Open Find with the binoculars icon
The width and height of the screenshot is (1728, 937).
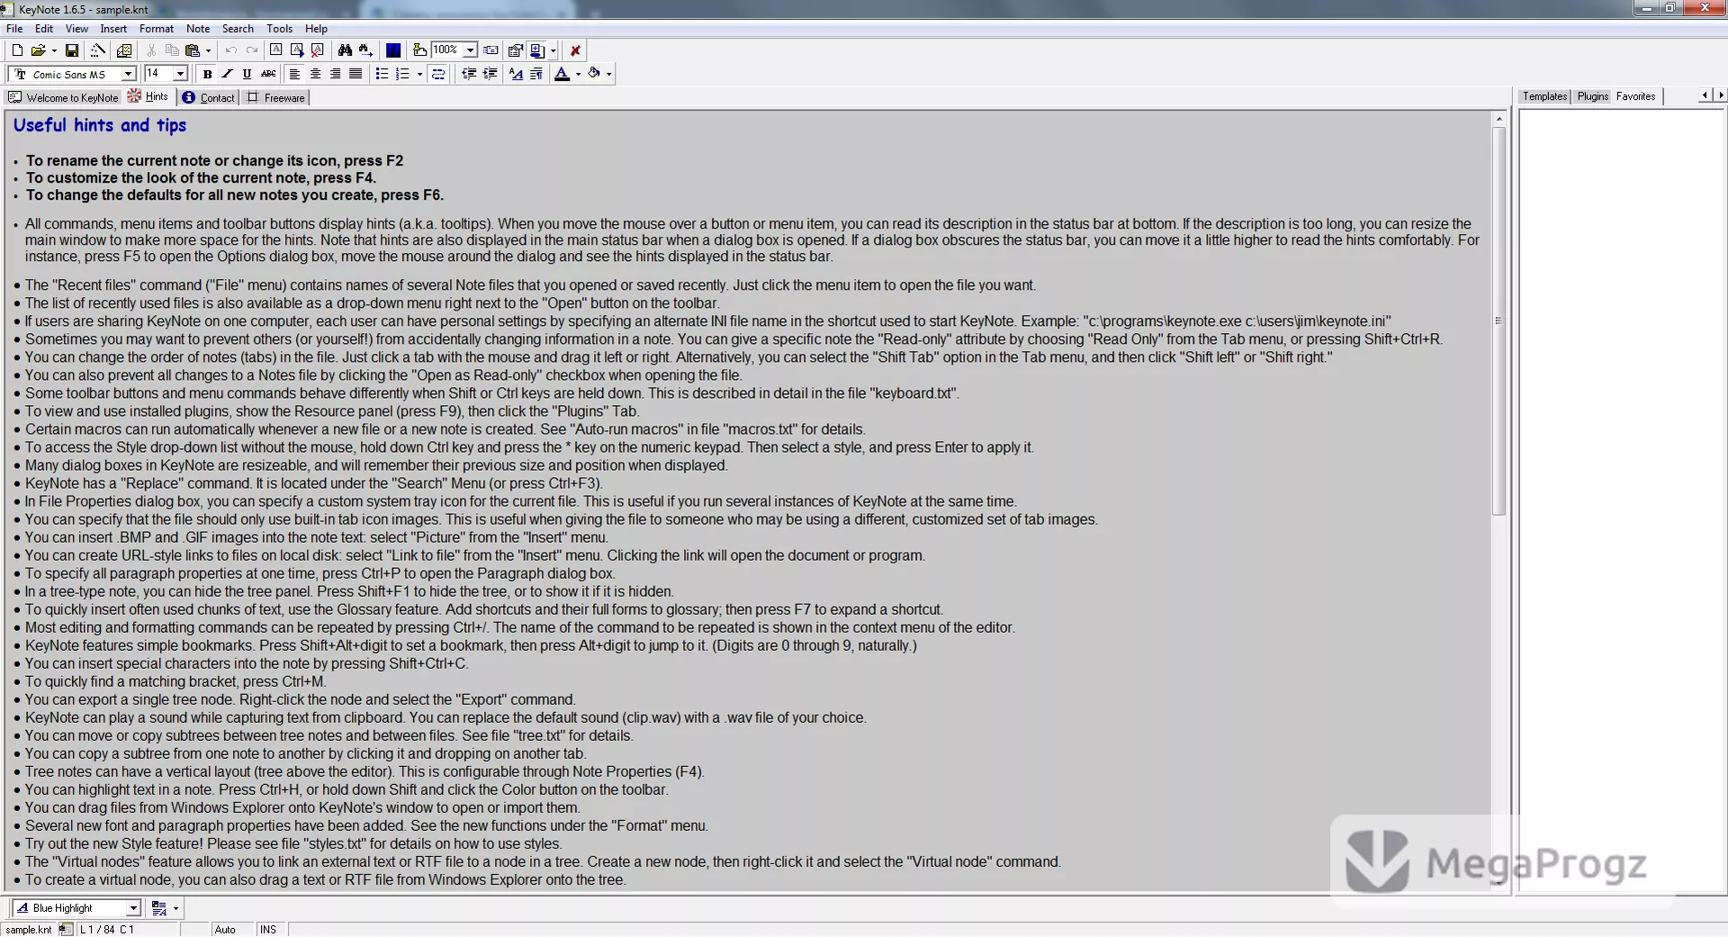pyautogui.click(x=345, y=50)
